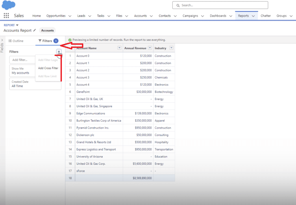Switch to the Filters tab
Screen dimensions: 296x205
(x=48, y=41)
